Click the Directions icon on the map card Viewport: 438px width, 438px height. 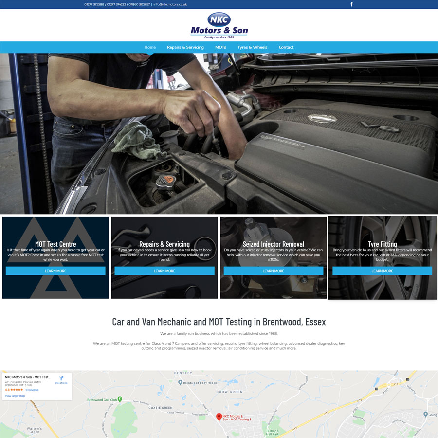(x=61, y=379)
